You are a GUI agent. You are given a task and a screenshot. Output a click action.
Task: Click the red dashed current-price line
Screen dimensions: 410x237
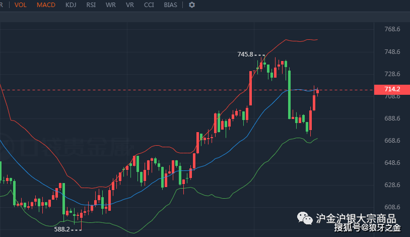tap(187, 90)
